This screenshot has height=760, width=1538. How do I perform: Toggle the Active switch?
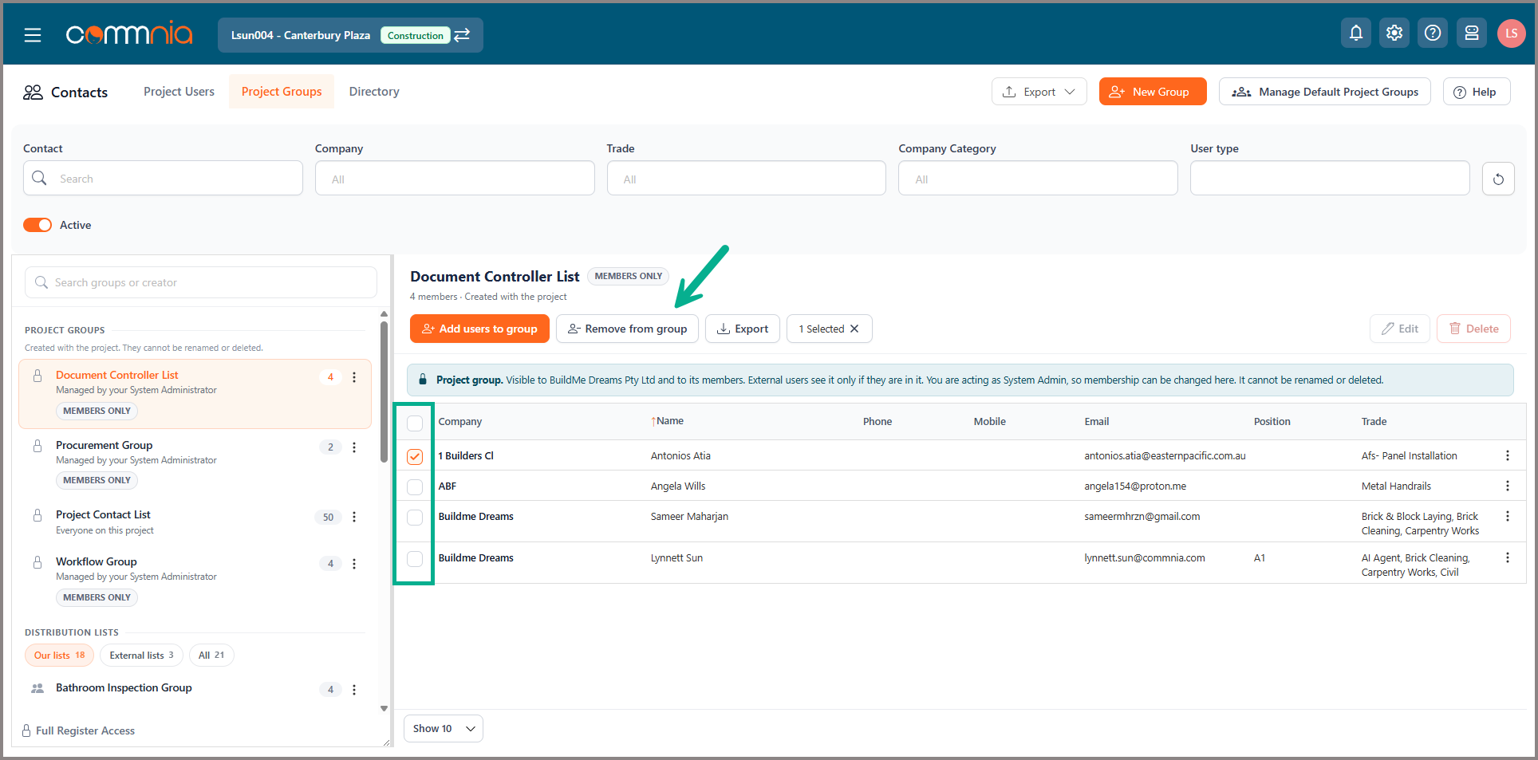[37, 225]
